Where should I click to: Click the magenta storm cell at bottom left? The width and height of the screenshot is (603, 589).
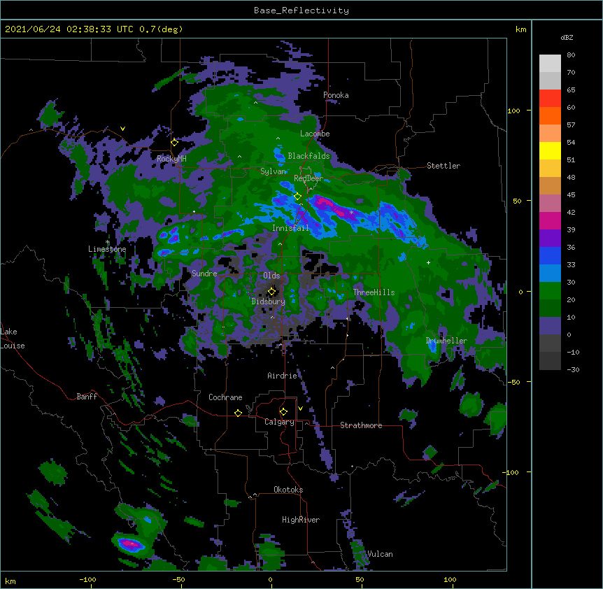pos(129,544)
